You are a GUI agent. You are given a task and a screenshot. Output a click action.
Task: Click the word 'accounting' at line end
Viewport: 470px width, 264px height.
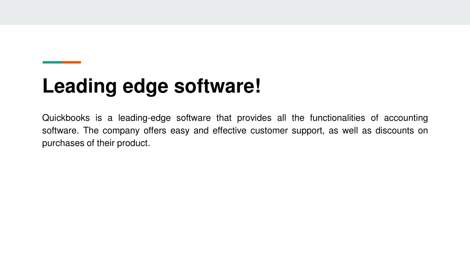[406, 118]
